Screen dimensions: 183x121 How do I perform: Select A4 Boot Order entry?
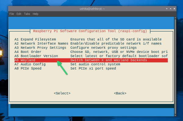coord(91,52)
